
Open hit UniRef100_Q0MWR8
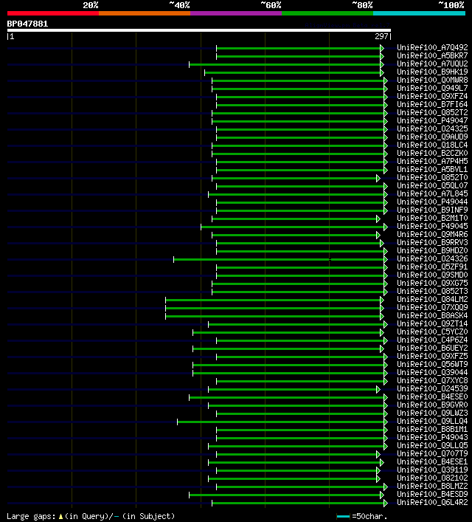pyautogui.click(x=432, y=80)
